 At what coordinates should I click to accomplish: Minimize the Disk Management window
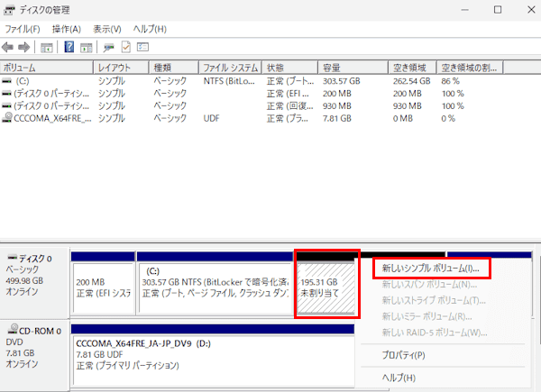pyautogui.click(x=464, y=10)
